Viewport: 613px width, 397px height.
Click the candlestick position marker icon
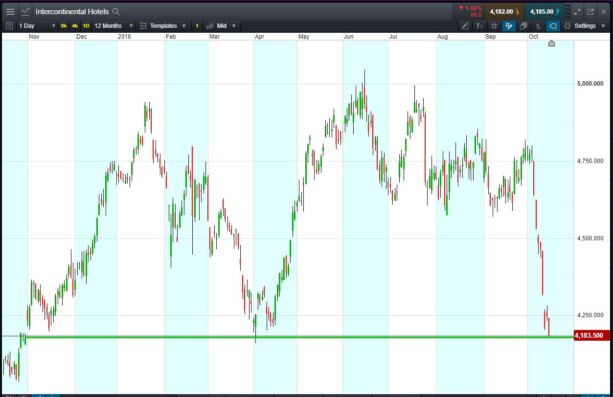pyautogui.click(x=539, y=26)
